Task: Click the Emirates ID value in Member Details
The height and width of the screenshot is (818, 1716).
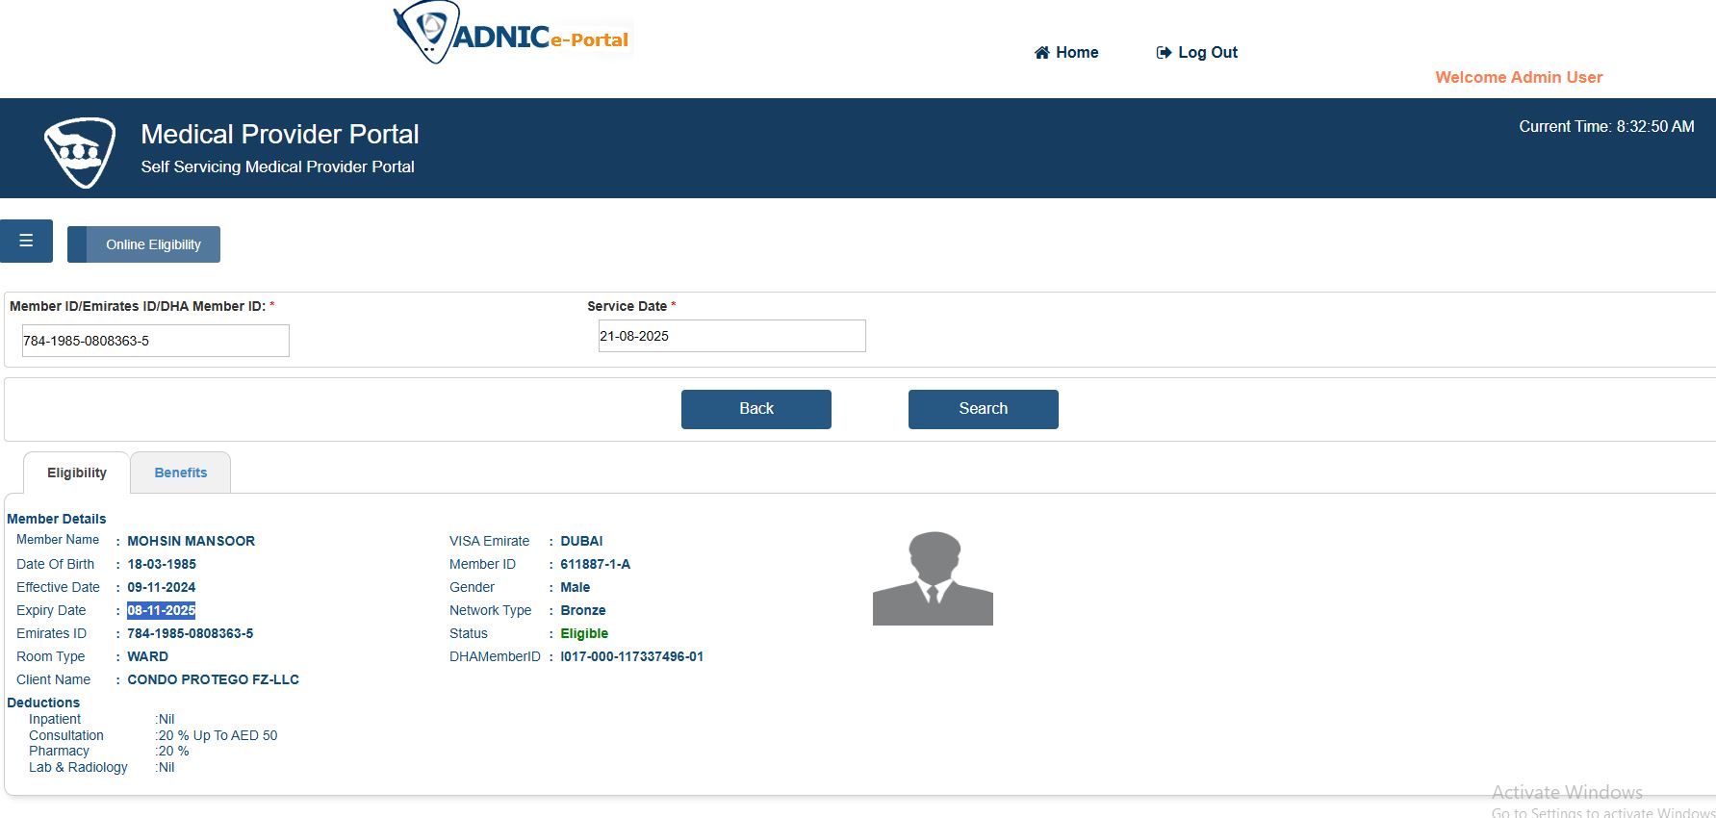Action: click(190, 633)
